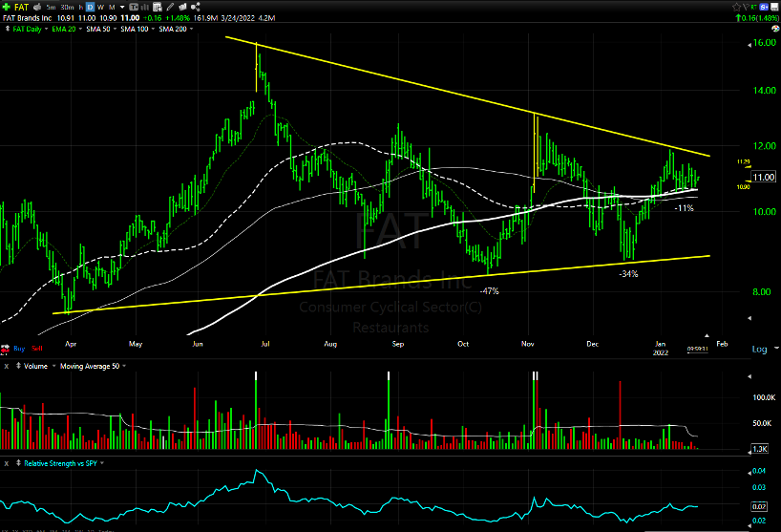Click the data sheet plus icon

[x=158, y=7]
